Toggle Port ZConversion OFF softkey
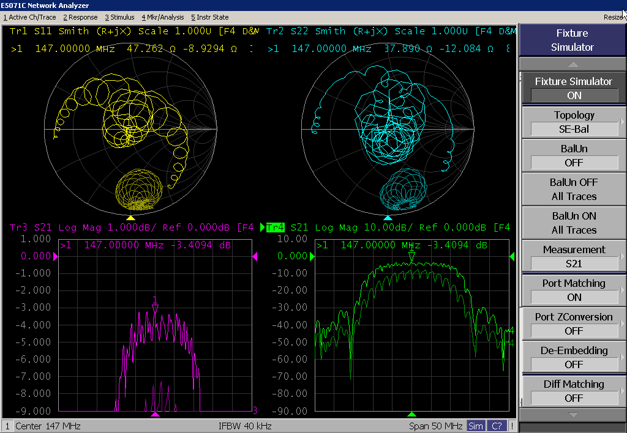The height and width of the screenshot is (433, 627). pos(573,324)
